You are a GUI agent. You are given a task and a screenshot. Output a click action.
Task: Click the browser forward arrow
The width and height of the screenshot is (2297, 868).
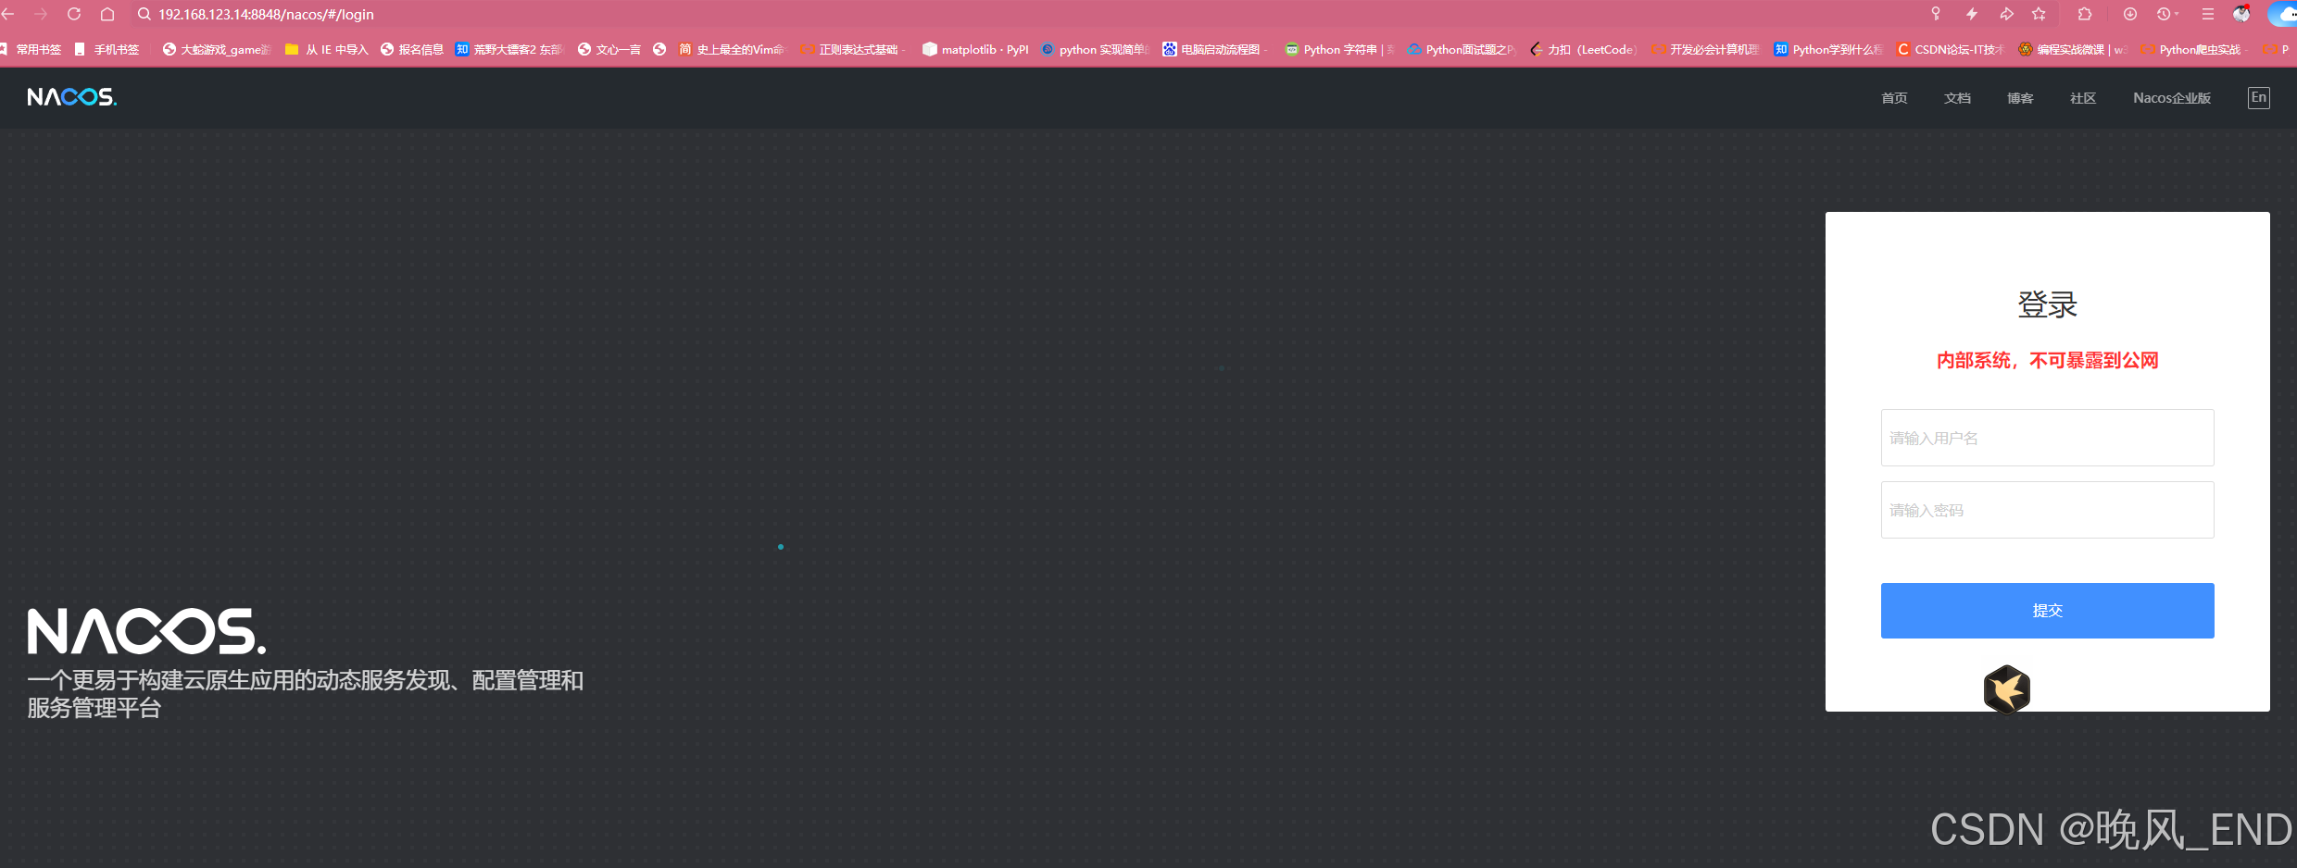coord(41,14)
